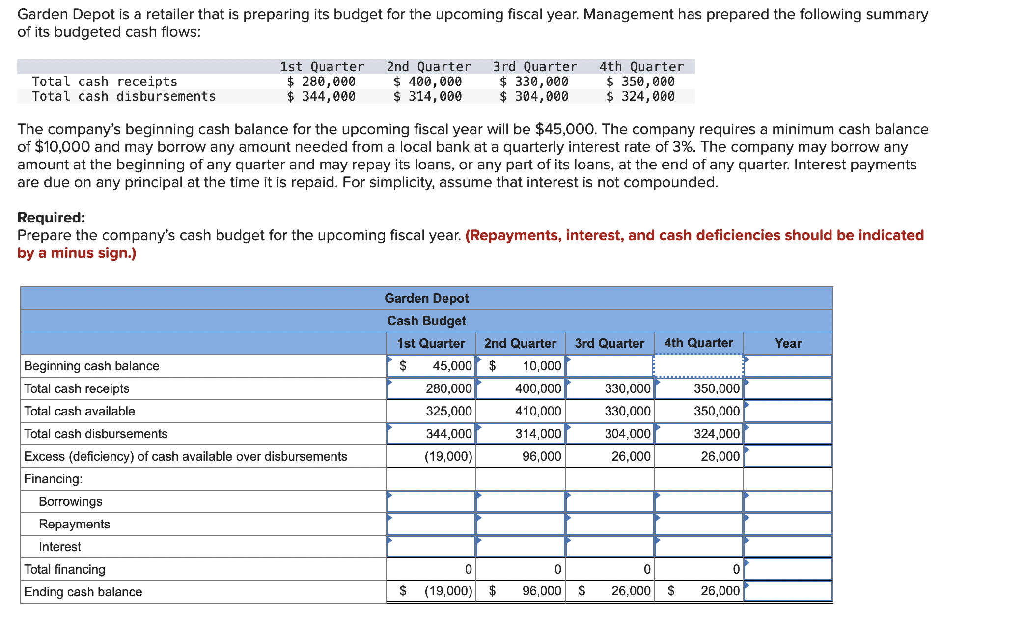Click Year total financing cell
The image size is (1025, 637).
[x=788, y=569]
